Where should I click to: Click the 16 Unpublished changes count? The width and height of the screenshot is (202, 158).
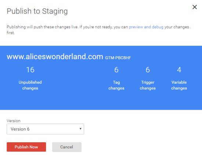click(30, 70)
